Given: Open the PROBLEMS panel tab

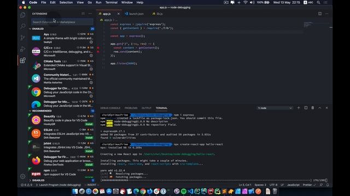Looking at the screenshot, I should tap(131, 108).
